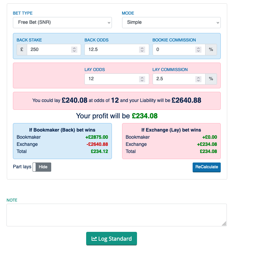Click the percent symbol next to Bookie Commission

(211, 49)
